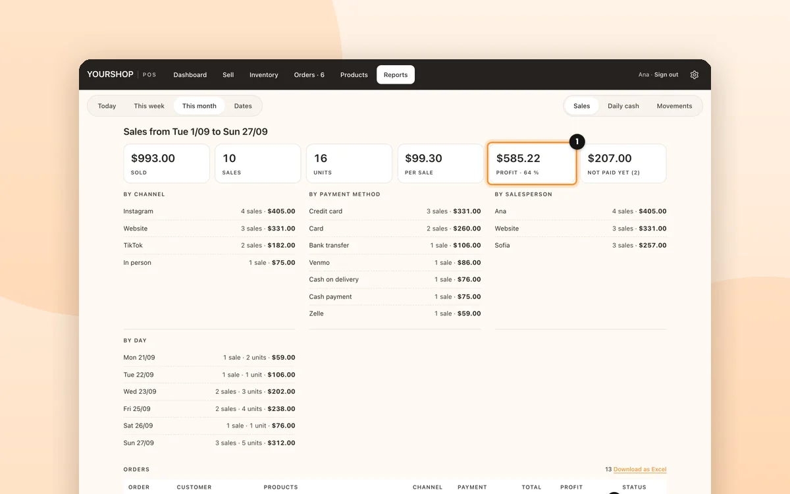790x494 pixels.
Task: Choose the Dates range option
Action: 243,106
